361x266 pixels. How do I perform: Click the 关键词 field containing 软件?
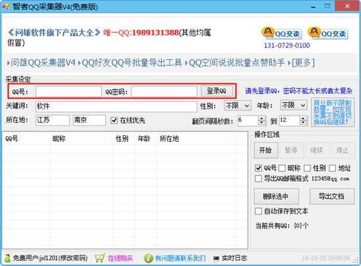pyautogui.click(x=116, y=106)
